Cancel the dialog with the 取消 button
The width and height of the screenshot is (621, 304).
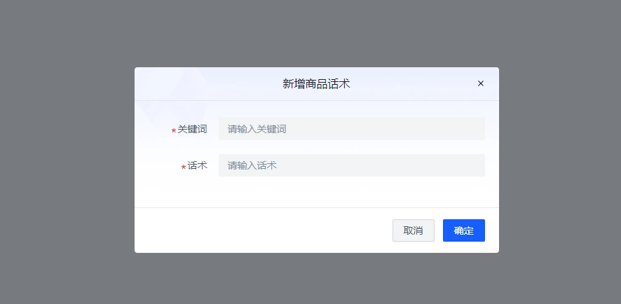[413, 230]
